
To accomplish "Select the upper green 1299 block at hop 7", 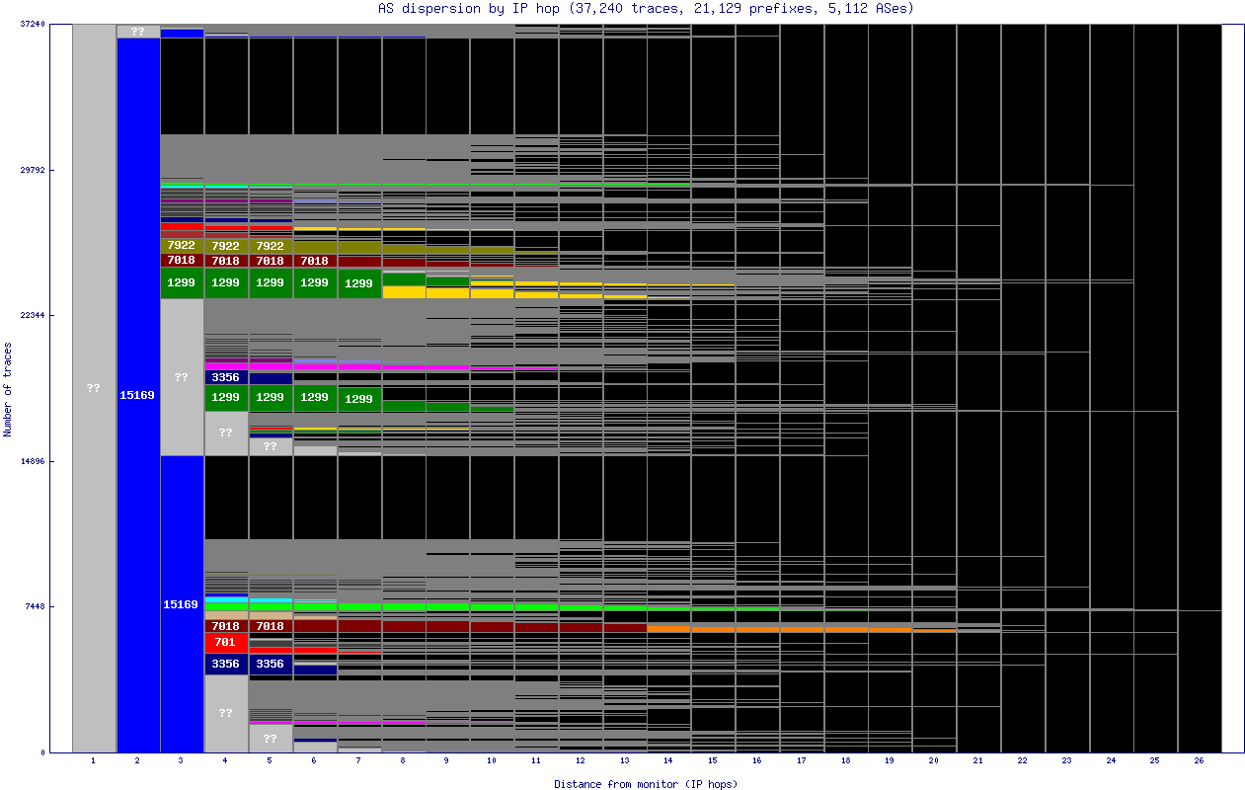I will (x=359, y=283).
